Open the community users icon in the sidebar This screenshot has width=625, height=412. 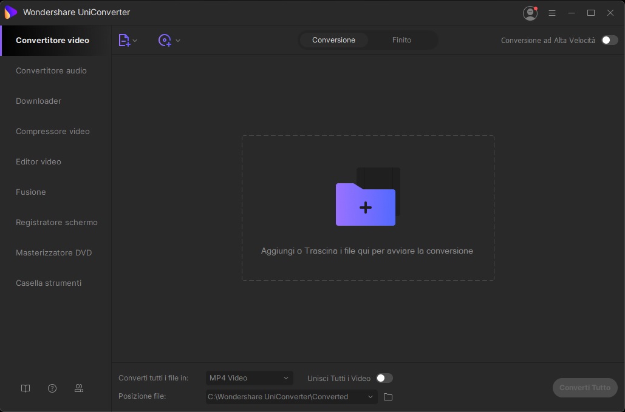(79, 388)
